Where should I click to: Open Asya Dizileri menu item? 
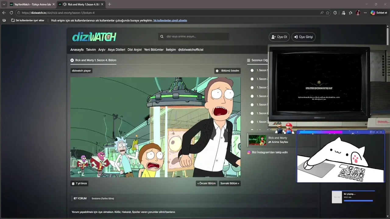click(116, 50)
